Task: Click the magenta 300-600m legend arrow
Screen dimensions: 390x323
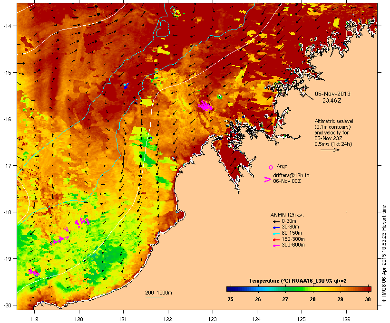Action: coord(276,246)
